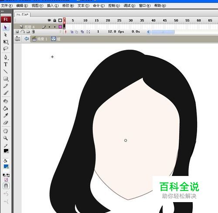Click the Center Frame button

[65, 32]
